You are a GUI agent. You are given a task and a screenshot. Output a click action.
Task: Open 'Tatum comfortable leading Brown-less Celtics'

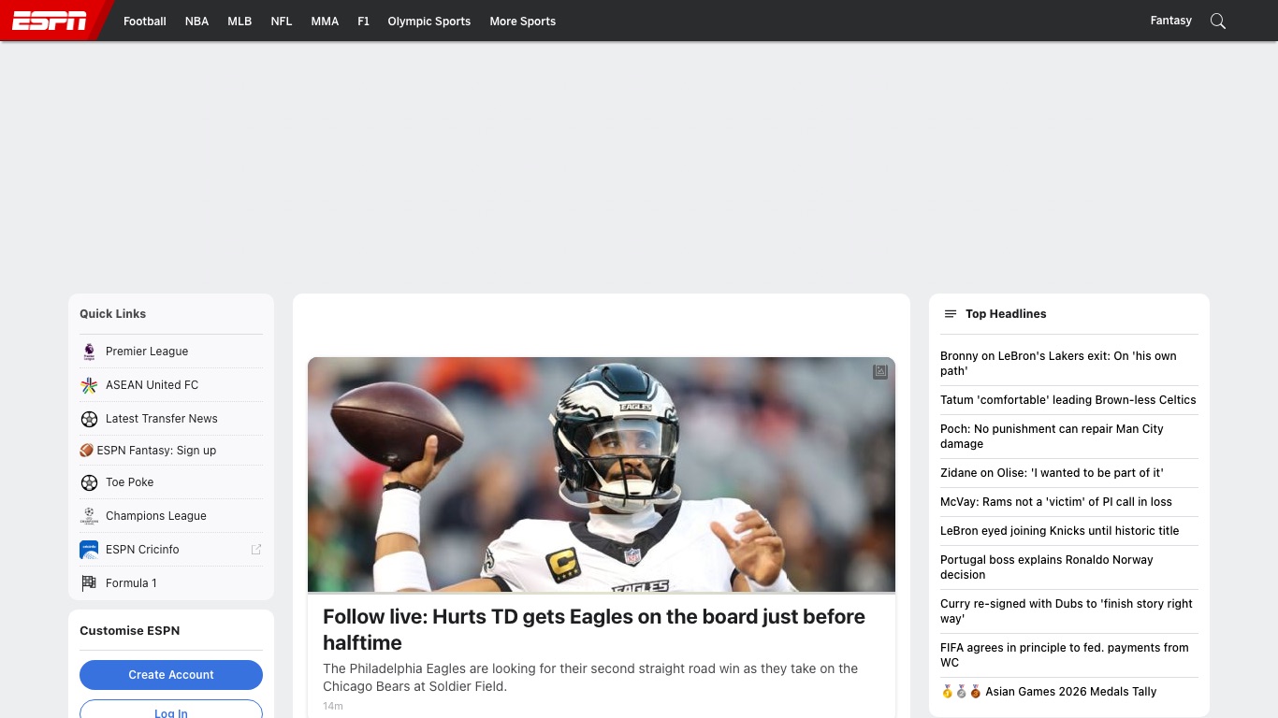pos(1068,400)
